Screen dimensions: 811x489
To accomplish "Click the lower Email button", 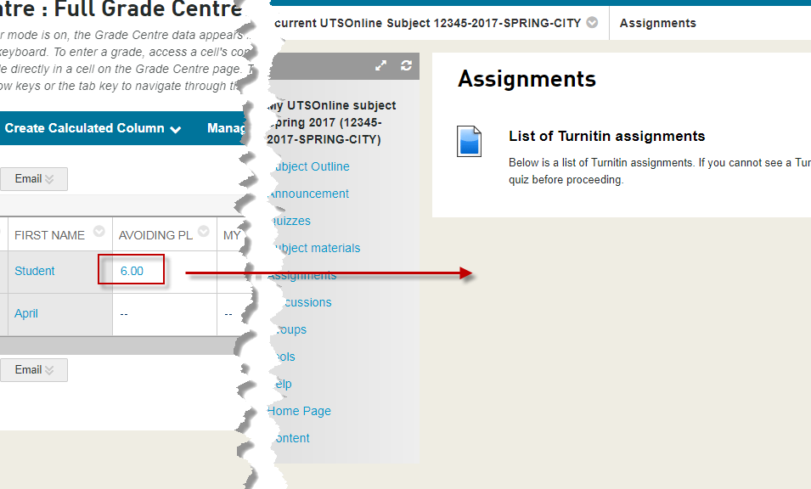I will click(33, 370).
